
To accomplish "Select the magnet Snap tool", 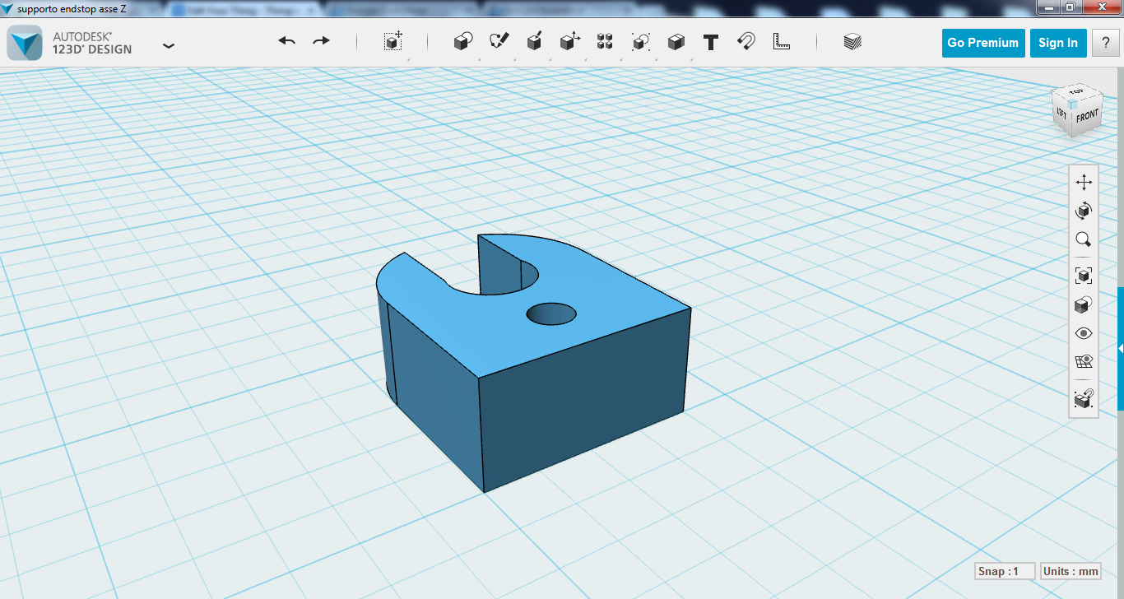I will click(x=746, y=42).
